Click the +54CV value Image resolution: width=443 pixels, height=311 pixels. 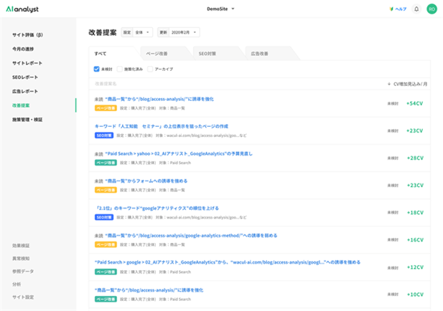414,103
